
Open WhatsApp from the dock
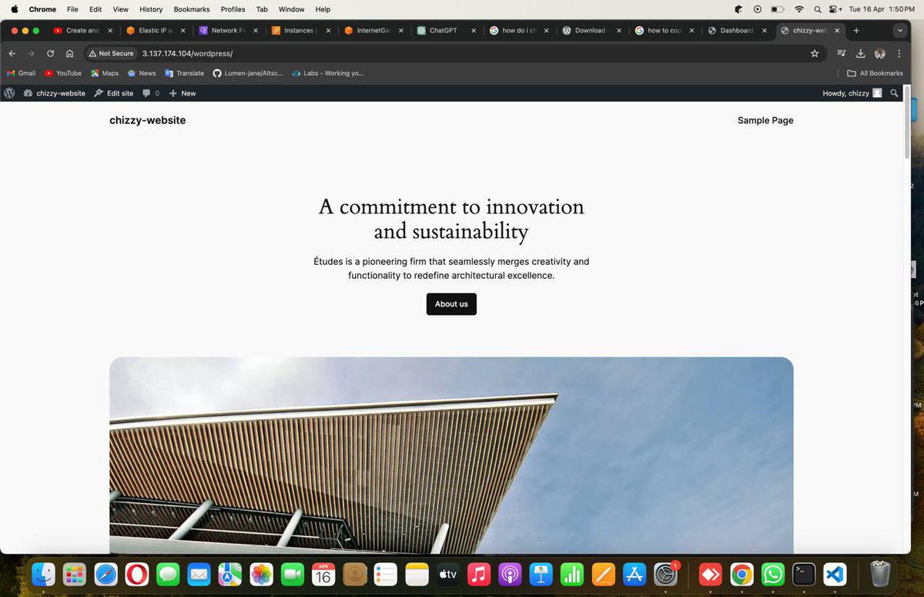click(773, 574)
